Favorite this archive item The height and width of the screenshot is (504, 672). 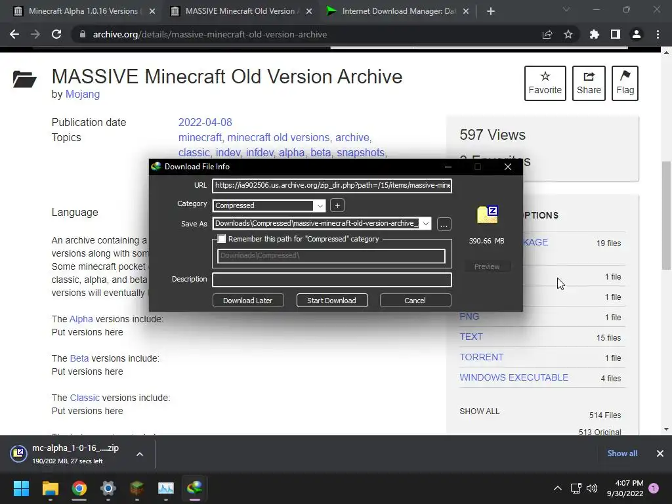point(545,83)
